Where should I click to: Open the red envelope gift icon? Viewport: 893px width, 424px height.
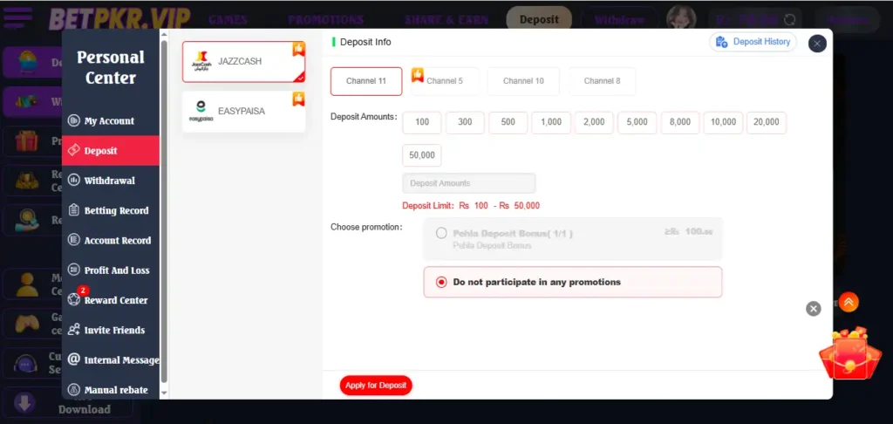(x=849, y=354)
